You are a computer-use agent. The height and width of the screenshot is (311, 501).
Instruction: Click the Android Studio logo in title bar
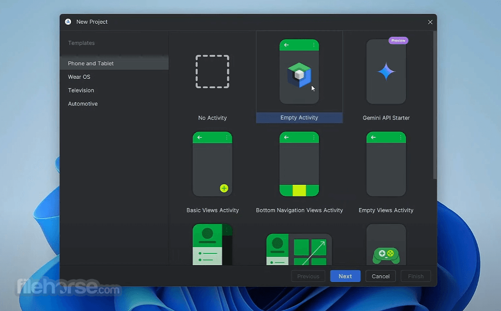(68, 22)
